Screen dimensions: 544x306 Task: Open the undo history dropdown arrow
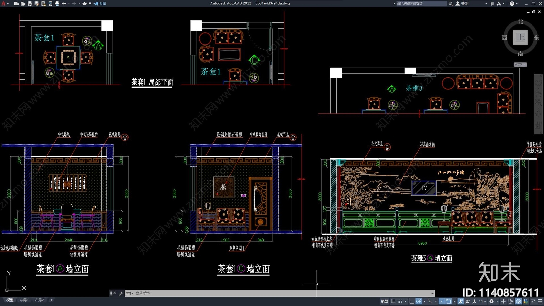[69, 3]
